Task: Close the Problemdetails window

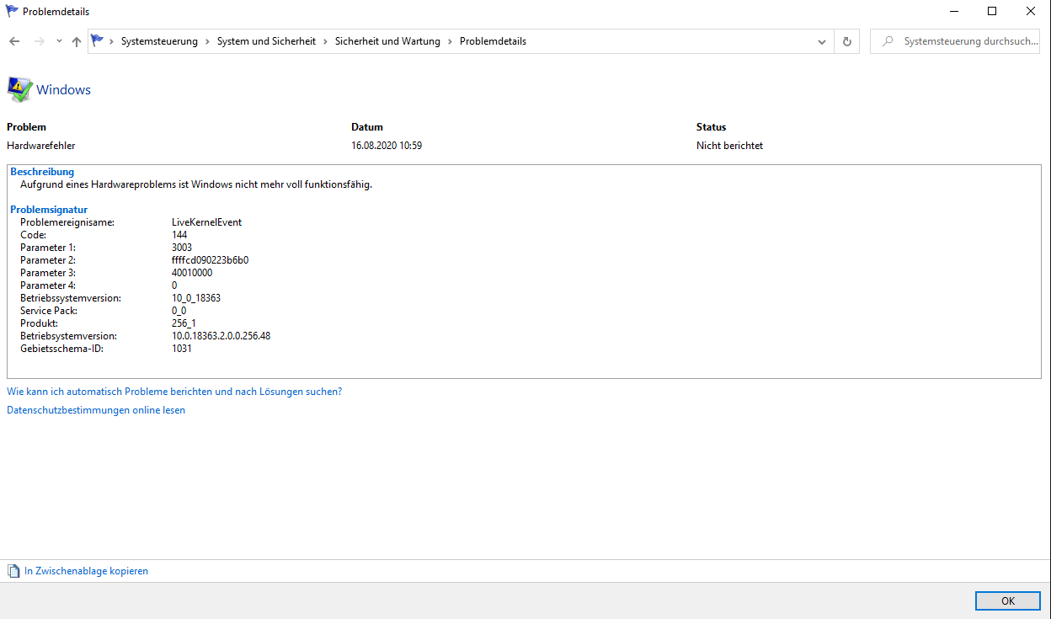Action: (x=1031, y=12)
